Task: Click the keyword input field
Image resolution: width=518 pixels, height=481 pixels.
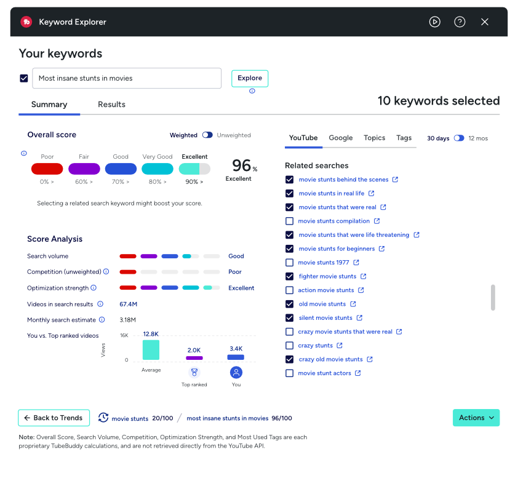Action: pos(127,78)
